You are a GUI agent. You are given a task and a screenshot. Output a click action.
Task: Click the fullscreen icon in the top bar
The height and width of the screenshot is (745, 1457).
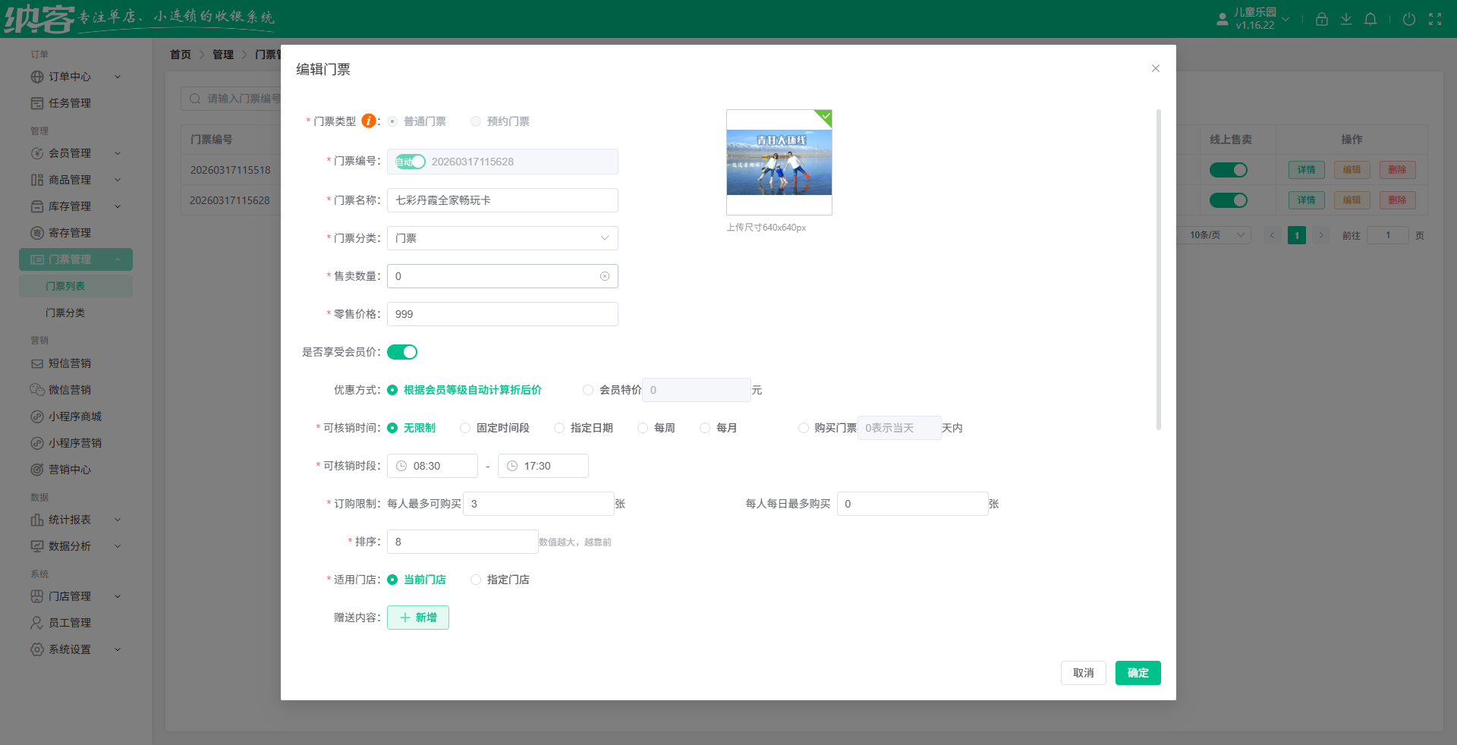pyautogui.click(x=1436, y=19)
